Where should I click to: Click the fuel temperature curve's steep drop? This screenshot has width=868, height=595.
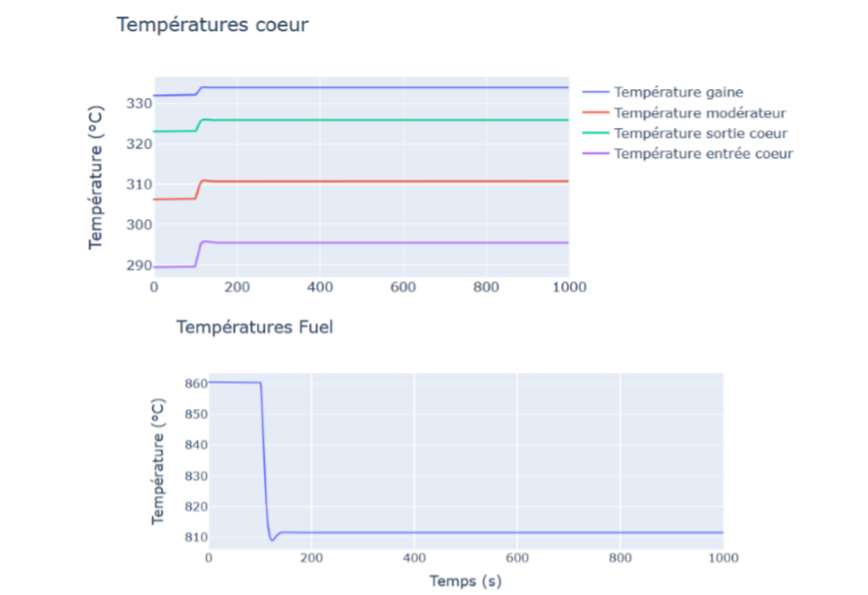coord(265,455)
